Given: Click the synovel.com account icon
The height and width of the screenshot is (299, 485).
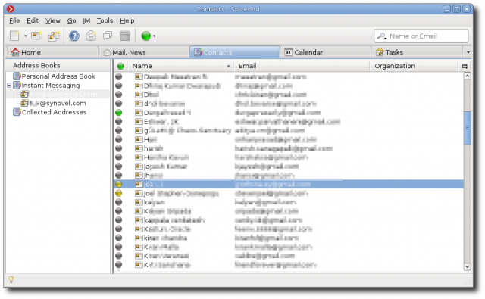Looking at the screenshot, I should click(24, 103).
